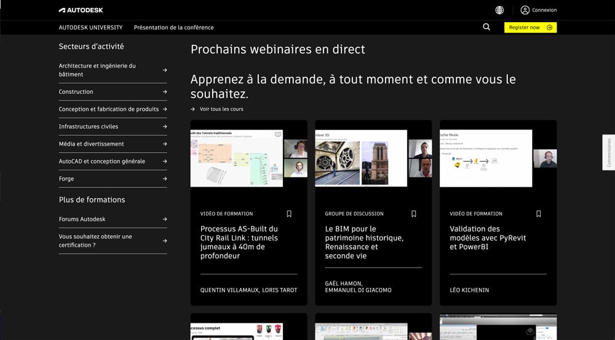615x340 pixels.
Task: Open Le BIM pour le patrimoine historique title
Action: 364,242
